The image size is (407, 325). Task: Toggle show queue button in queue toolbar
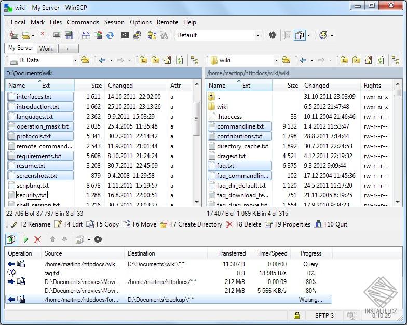click(x=11, y=239)
